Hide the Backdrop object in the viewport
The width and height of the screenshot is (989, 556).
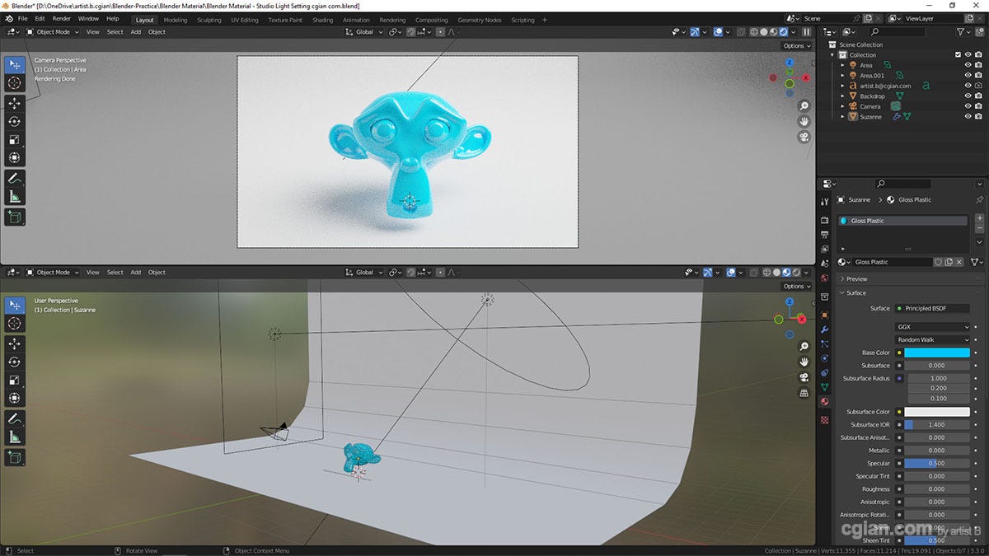(968, 96)
